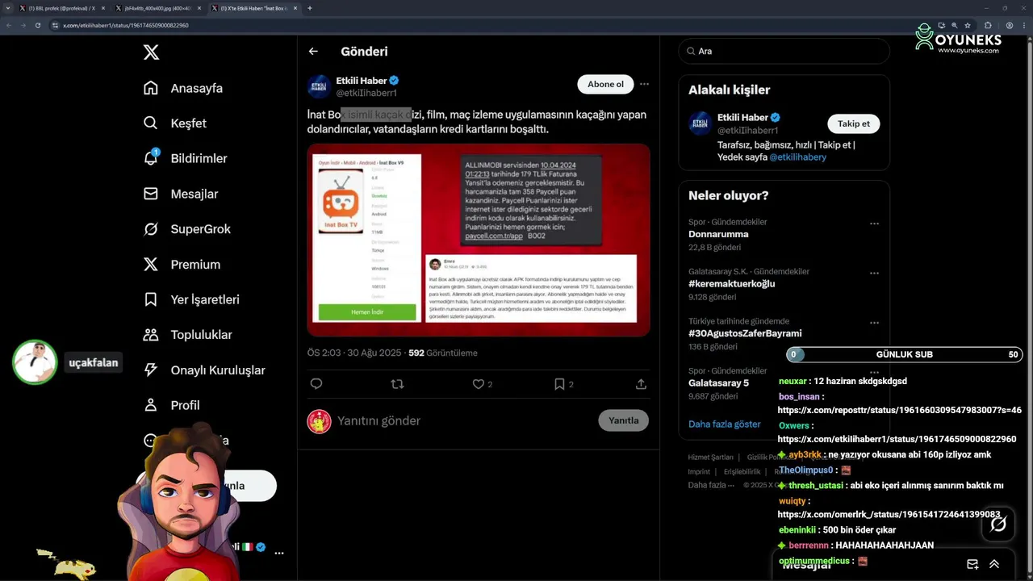
Task: Click the 592 Görüntüleme view count
Action: (443, 353)
